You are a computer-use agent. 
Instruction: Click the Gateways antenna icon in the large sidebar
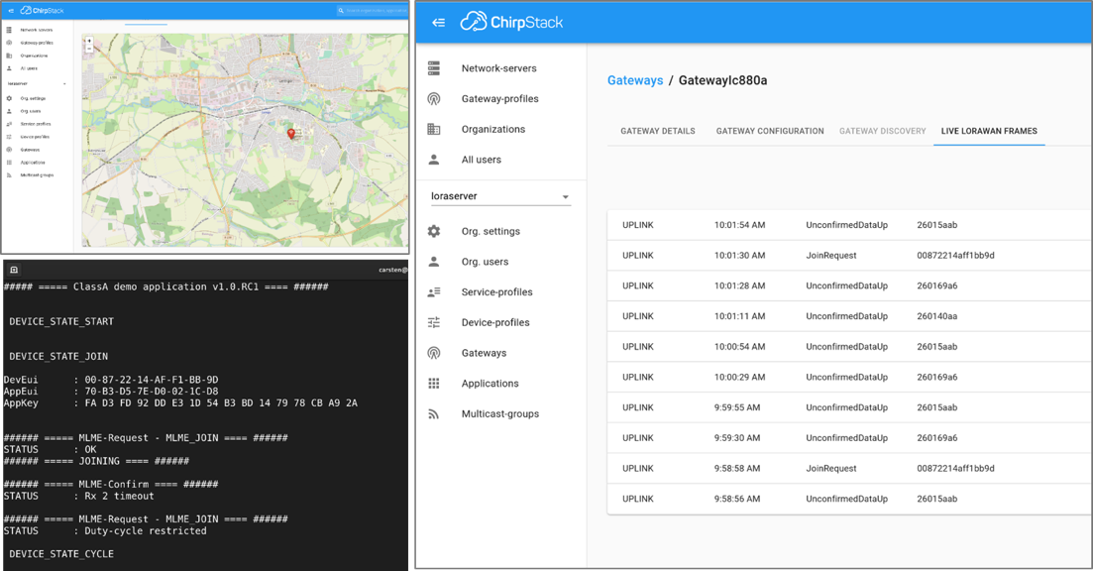[x=434, y=353]
